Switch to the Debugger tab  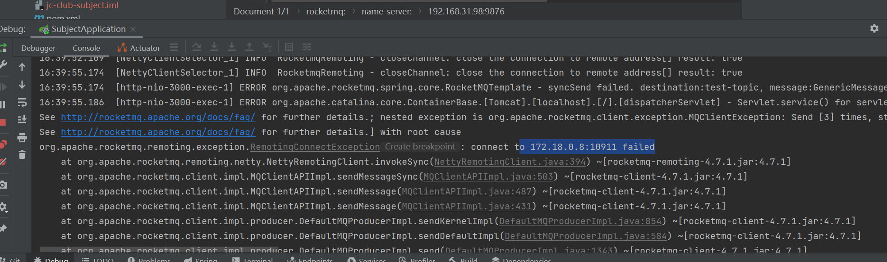[38, 48]
